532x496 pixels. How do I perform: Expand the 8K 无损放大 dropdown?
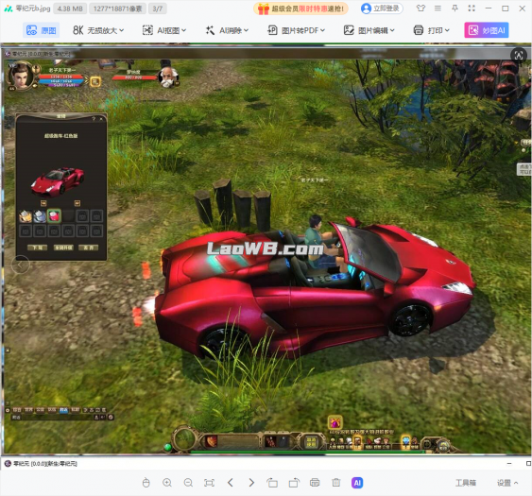click(x=98, y=30)
